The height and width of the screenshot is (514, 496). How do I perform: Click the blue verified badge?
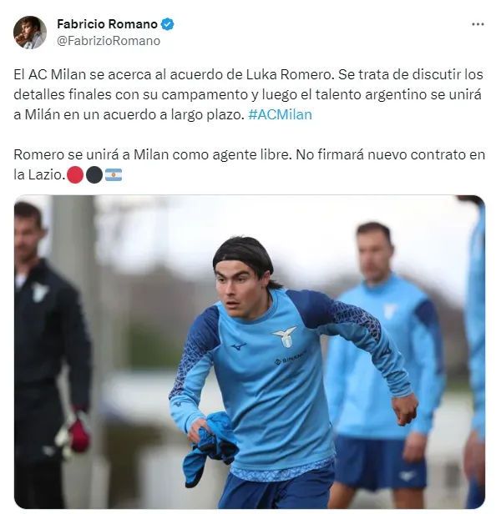tap(167, 24)
